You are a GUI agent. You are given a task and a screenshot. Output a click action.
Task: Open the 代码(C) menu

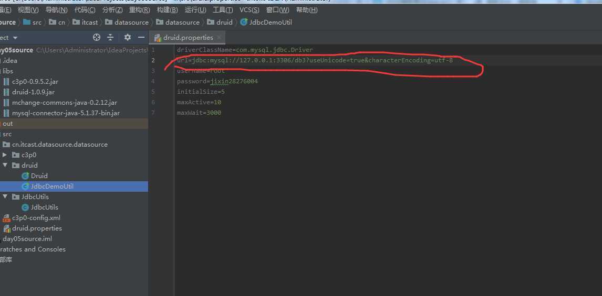[85, 10]
